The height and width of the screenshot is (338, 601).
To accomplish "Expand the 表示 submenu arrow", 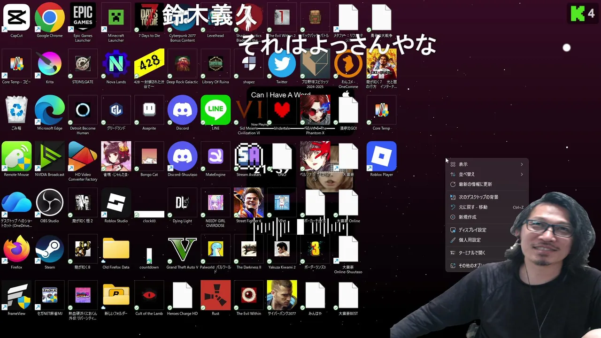I will tap(521, 164).
